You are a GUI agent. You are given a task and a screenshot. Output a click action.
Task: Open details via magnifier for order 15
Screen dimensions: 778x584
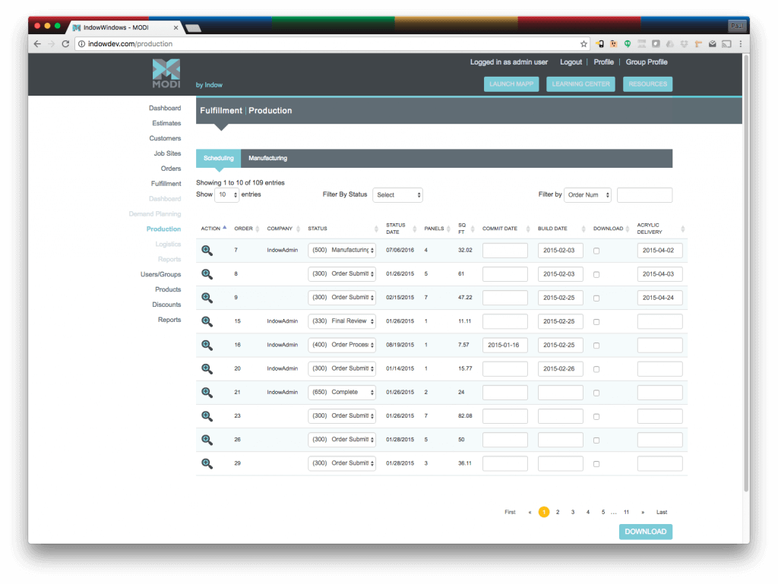207,321
